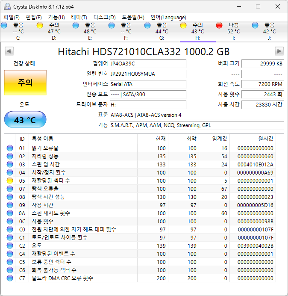Click status icon for C1 로드/언로드 사이클 횟수
The width and height of the screenshot is (288, 296).
[10, 237]
